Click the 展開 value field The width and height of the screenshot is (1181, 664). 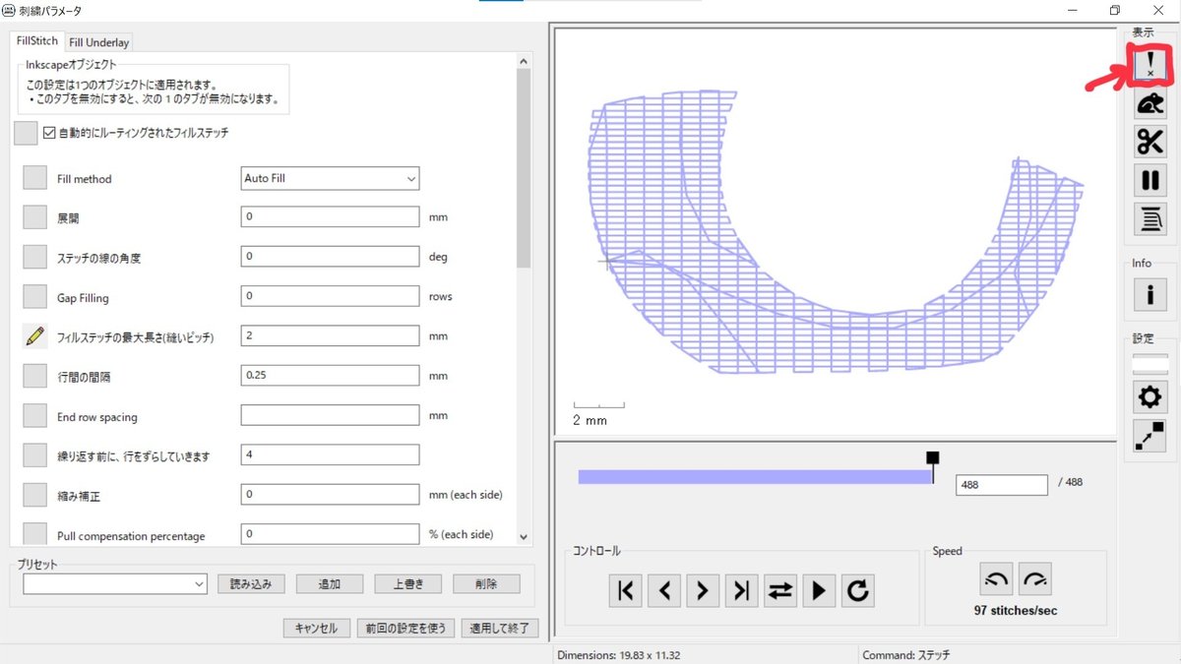(331, 216)
